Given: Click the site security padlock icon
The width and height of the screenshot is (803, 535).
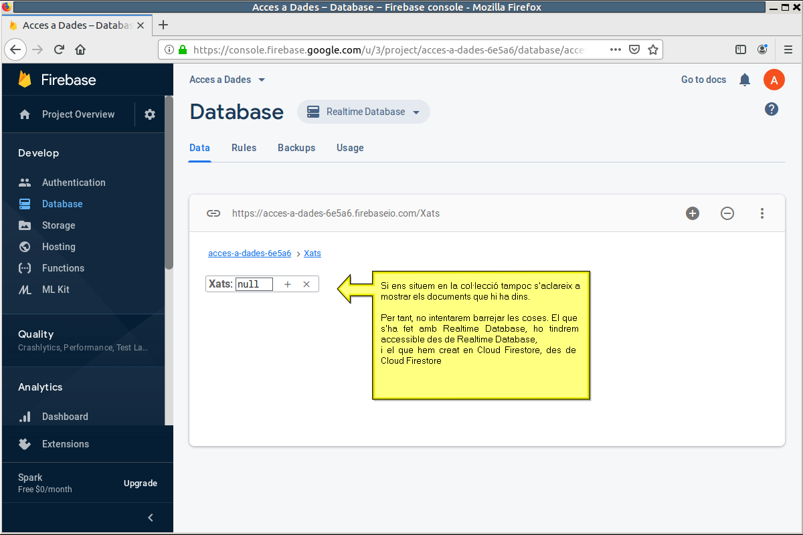Looking at the screenshot, I should pyautogui.click(x=182, y=49).
